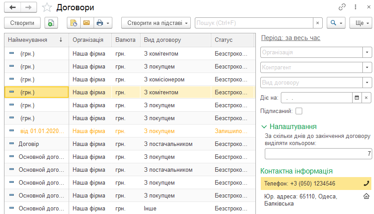This screenshot has height=214, width=374.
Task: Click into the Контрагент filter field
Action: (x=311, y=67)
